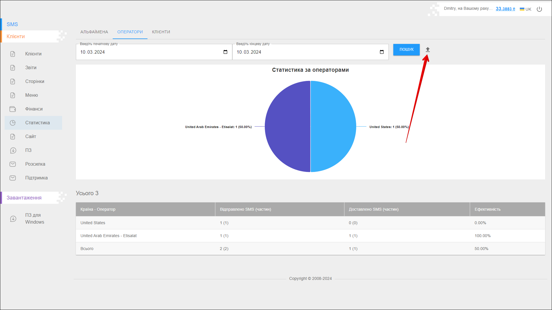Select the SMS sidebar section
Viewport: 552px width, 310px height.
[12, 24]
